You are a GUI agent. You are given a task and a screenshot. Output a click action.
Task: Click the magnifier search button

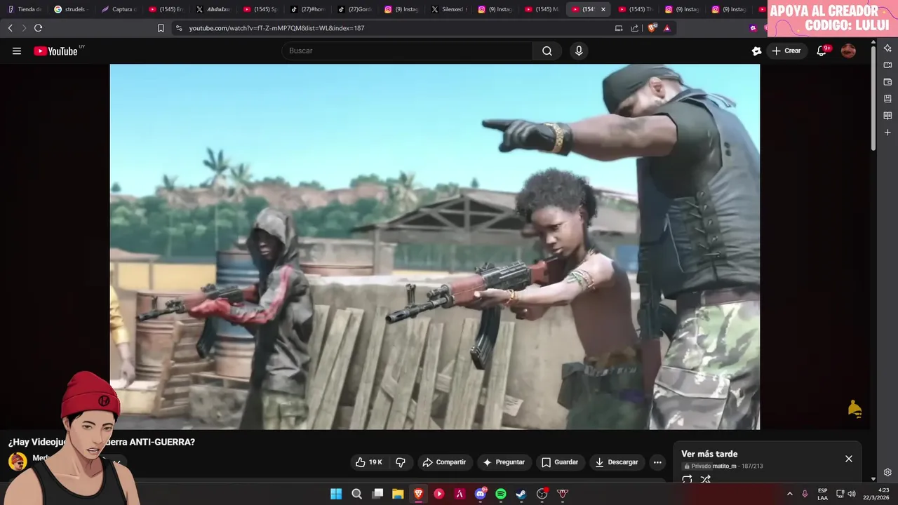(547, 50)
